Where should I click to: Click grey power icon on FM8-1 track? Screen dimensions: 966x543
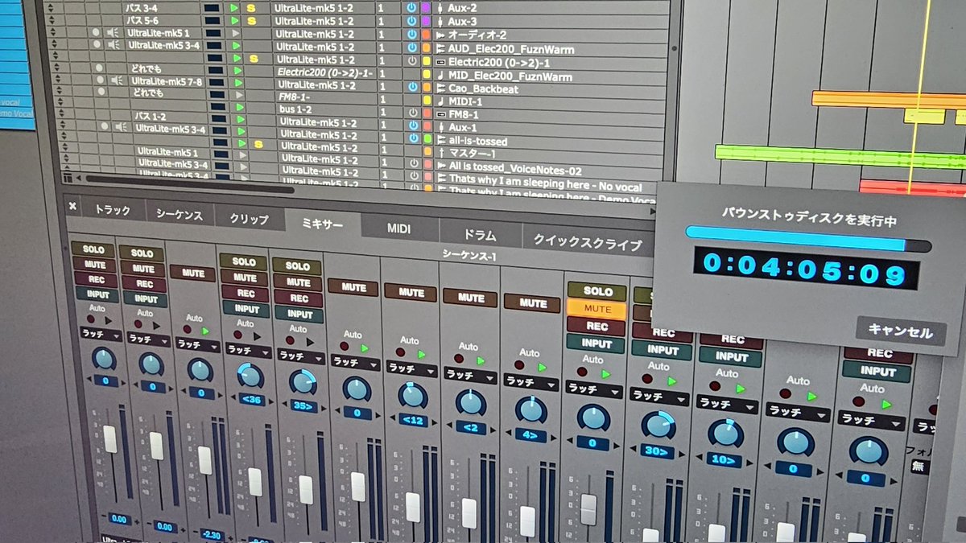tap(415, 113)
